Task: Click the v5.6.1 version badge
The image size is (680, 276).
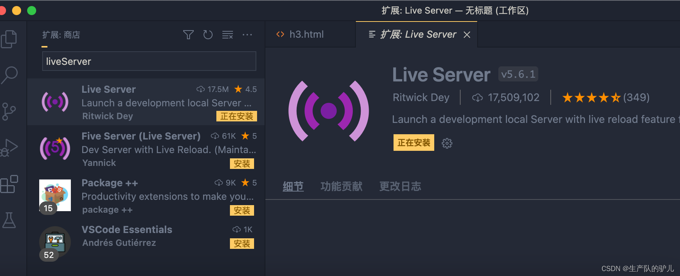Action: (x=518, y=74)
